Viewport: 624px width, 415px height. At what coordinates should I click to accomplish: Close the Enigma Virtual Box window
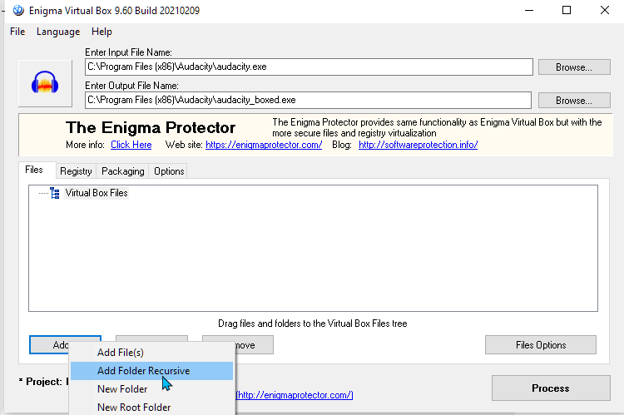pos(605,10)
